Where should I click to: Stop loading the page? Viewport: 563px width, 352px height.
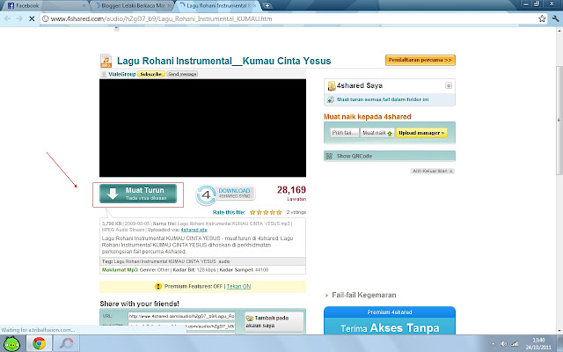tap(32, 18)
